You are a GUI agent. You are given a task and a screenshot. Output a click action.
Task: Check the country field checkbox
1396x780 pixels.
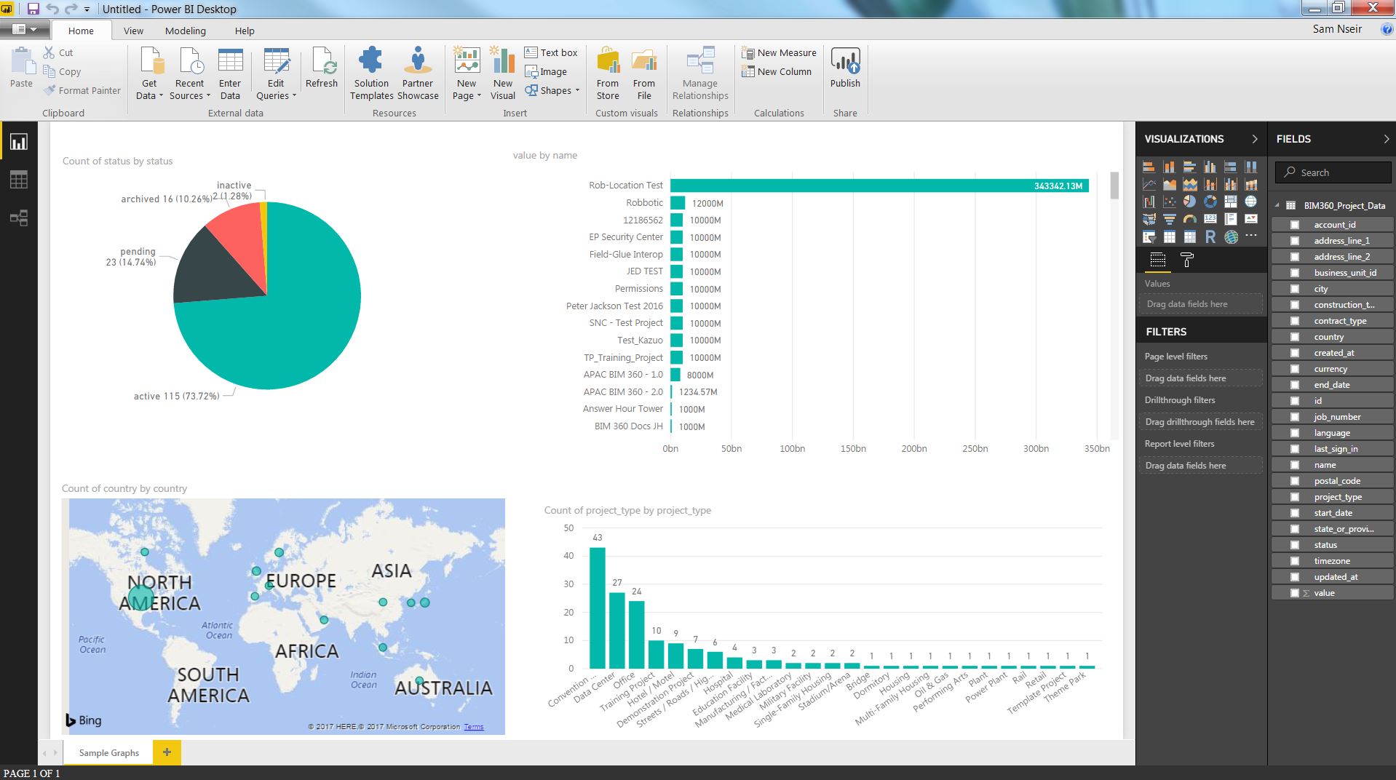pyautogui.click(x=1294, y=337)
